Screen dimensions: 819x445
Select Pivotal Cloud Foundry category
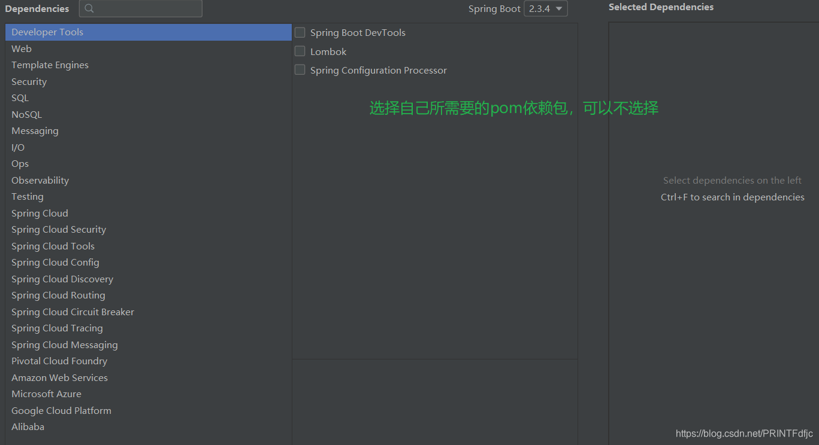click(x=148, y=361)
